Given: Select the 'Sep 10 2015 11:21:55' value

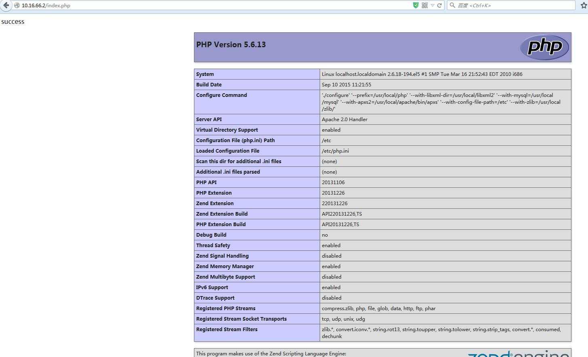Looking at the screenshot, I should point(346,85).
